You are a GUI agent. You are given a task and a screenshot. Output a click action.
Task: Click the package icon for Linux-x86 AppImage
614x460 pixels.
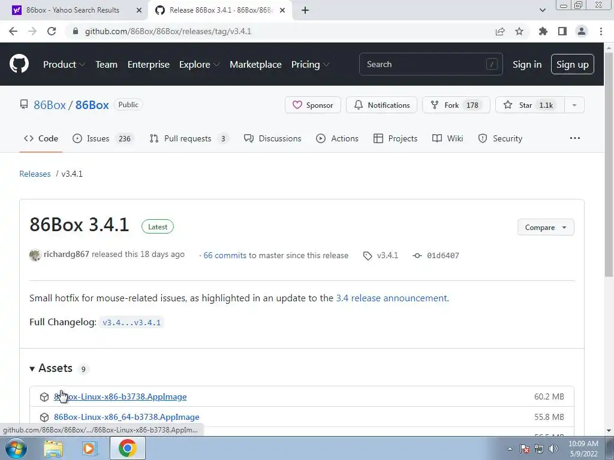(x=44, y=397)
